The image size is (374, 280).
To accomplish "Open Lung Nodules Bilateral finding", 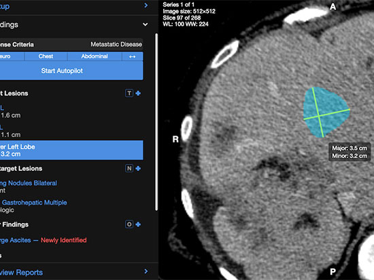I will coord(29,183).
